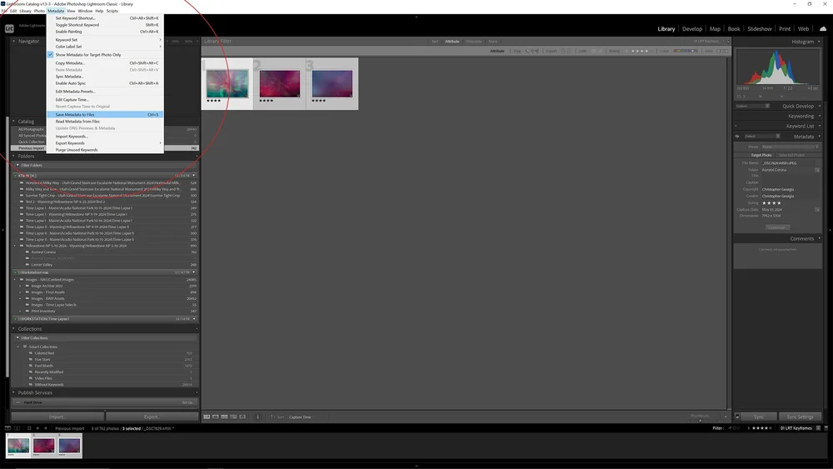
Task: Click the Painter spray can tool
Action: [257, 417]
